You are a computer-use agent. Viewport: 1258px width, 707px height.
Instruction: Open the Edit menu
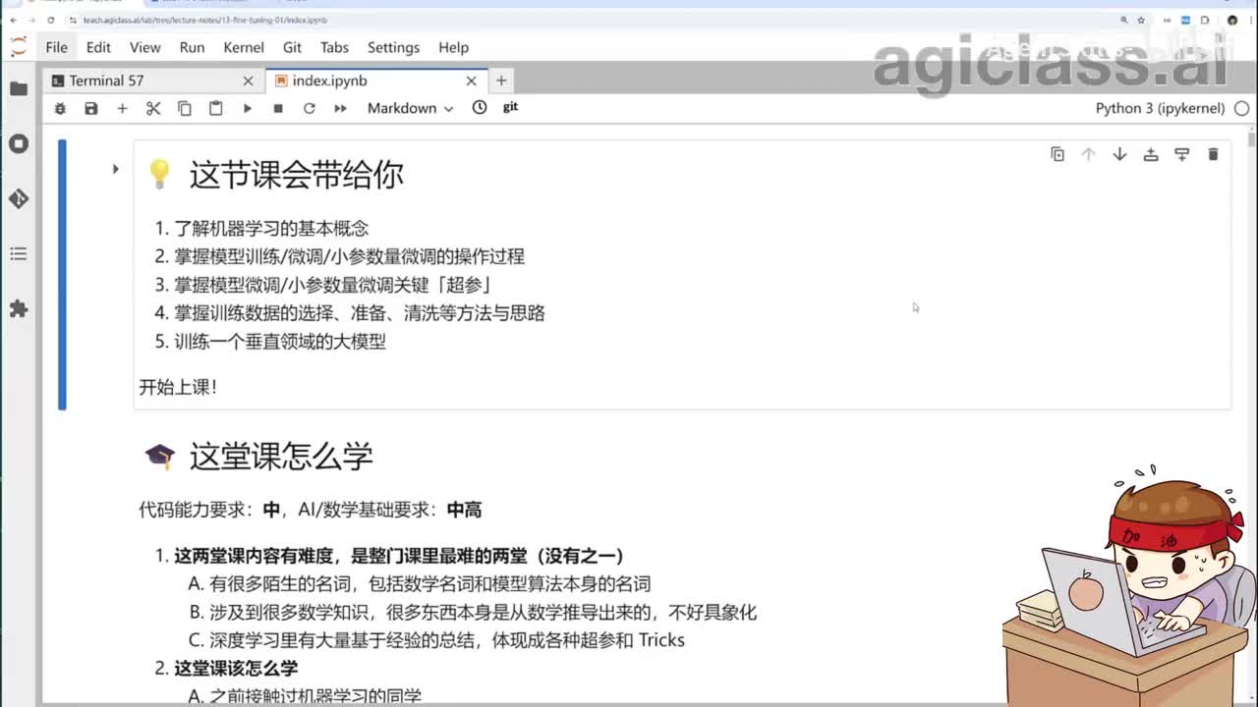tap(98, 47)
